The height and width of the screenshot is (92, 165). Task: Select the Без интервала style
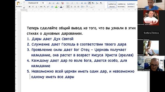(x=121, y=5)
